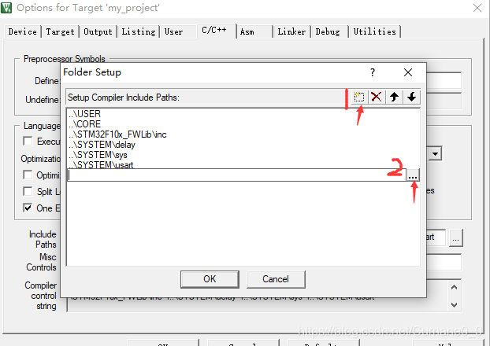The height and width of the screenshot is (346, 490).
Task: Select the ..\CORE include path
Action: point(84,124)
